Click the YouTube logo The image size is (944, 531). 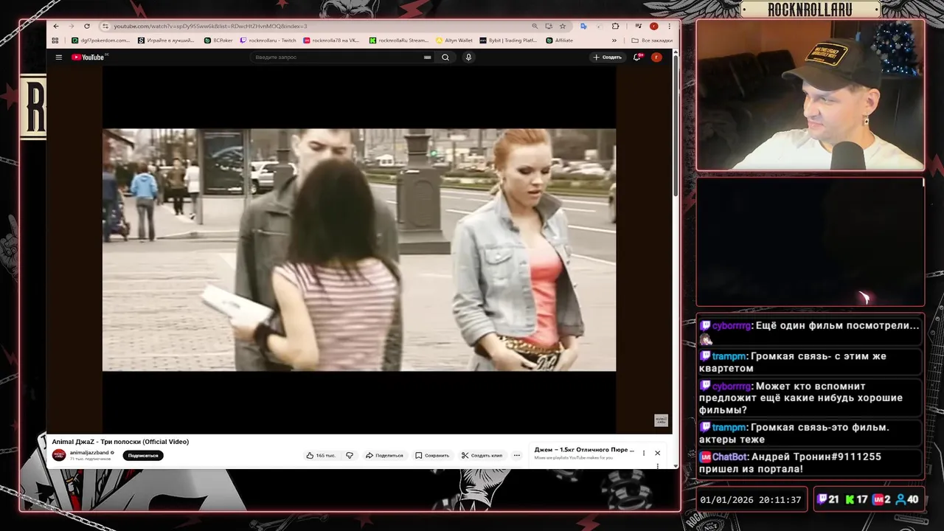[88, 57]
